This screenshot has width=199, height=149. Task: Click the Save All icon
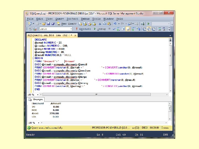[x=53, y=24]
